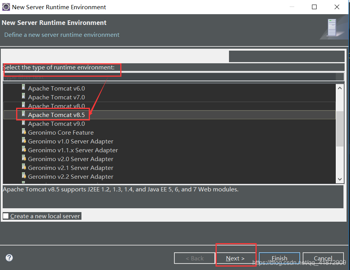Click the Eclipse icon in title bar
The height and width of the screenshot is (270, 350).
(x=6, y=7)
